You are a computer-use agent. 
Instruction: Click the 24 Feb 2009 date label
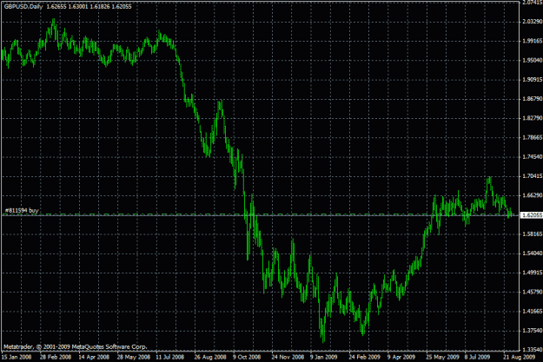tap(364, 357)
